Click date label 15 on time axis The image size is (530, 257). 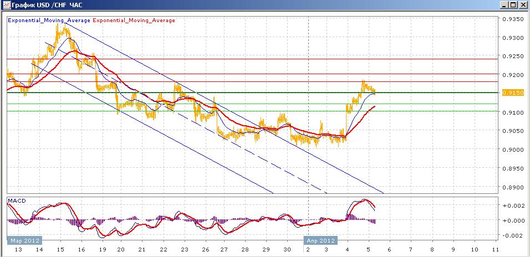point(60,250)
